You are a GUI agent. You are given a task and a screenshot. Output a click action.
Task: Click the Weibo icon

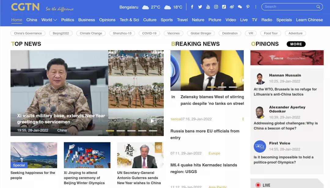pyautogui.click(x=232, y=7)
